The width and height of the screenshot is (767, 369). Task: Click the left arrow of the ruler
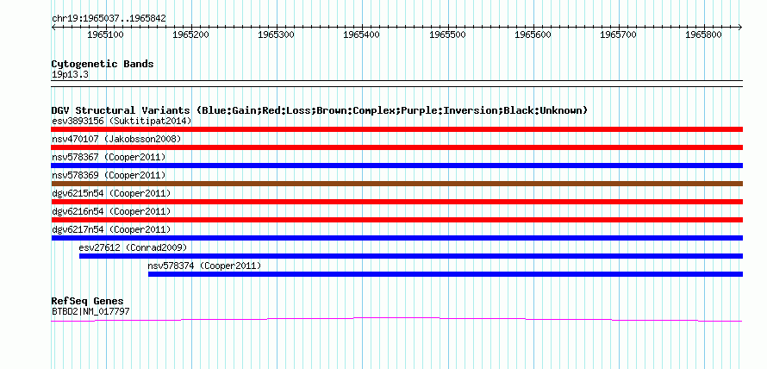pyautogui.click(x=53, y=28)
